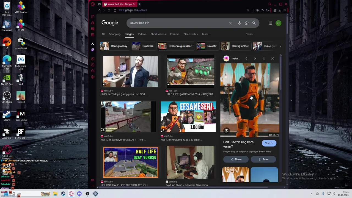Open EFSANESERI 1.Bölüm video thumbnail
The image size is (352, 198).
(188, 117)
